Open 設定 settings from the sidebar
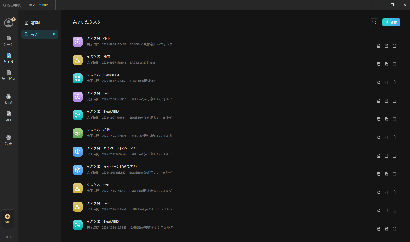The image size is (410, 242). (x=9, y=140)
